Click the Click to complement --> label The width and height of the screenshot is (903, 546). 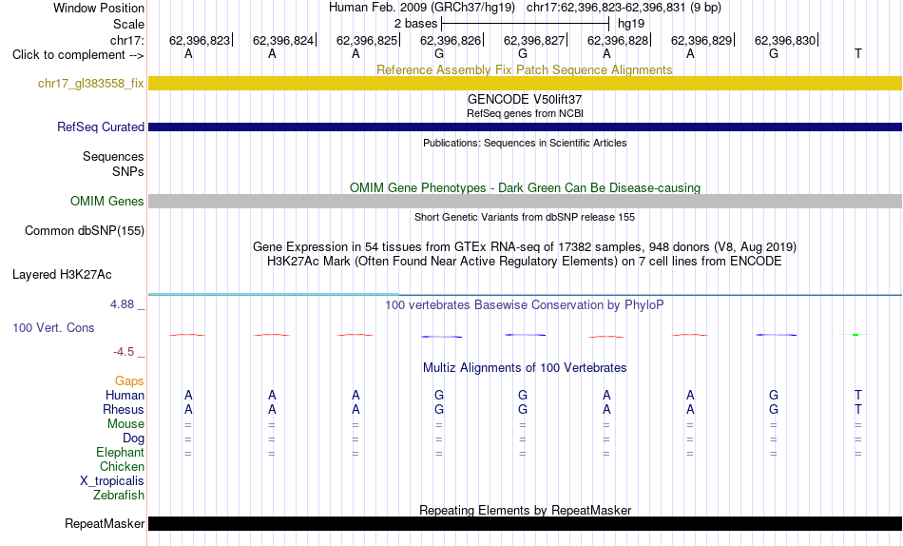coord(78,55)
